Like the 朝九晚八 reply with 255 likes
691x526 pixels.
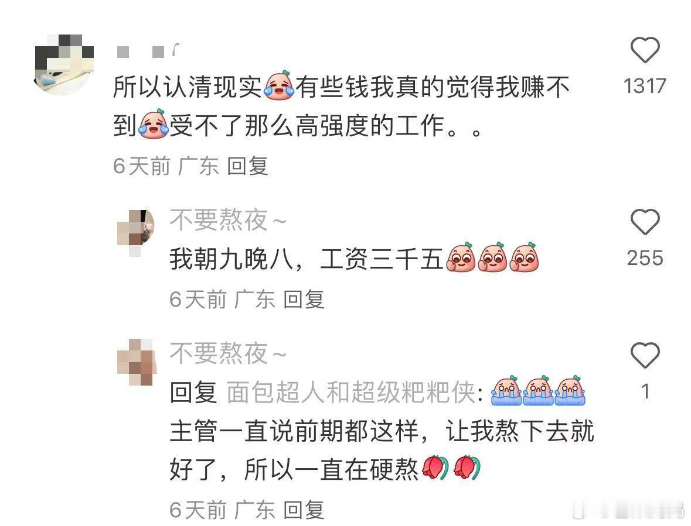[645, 222]
